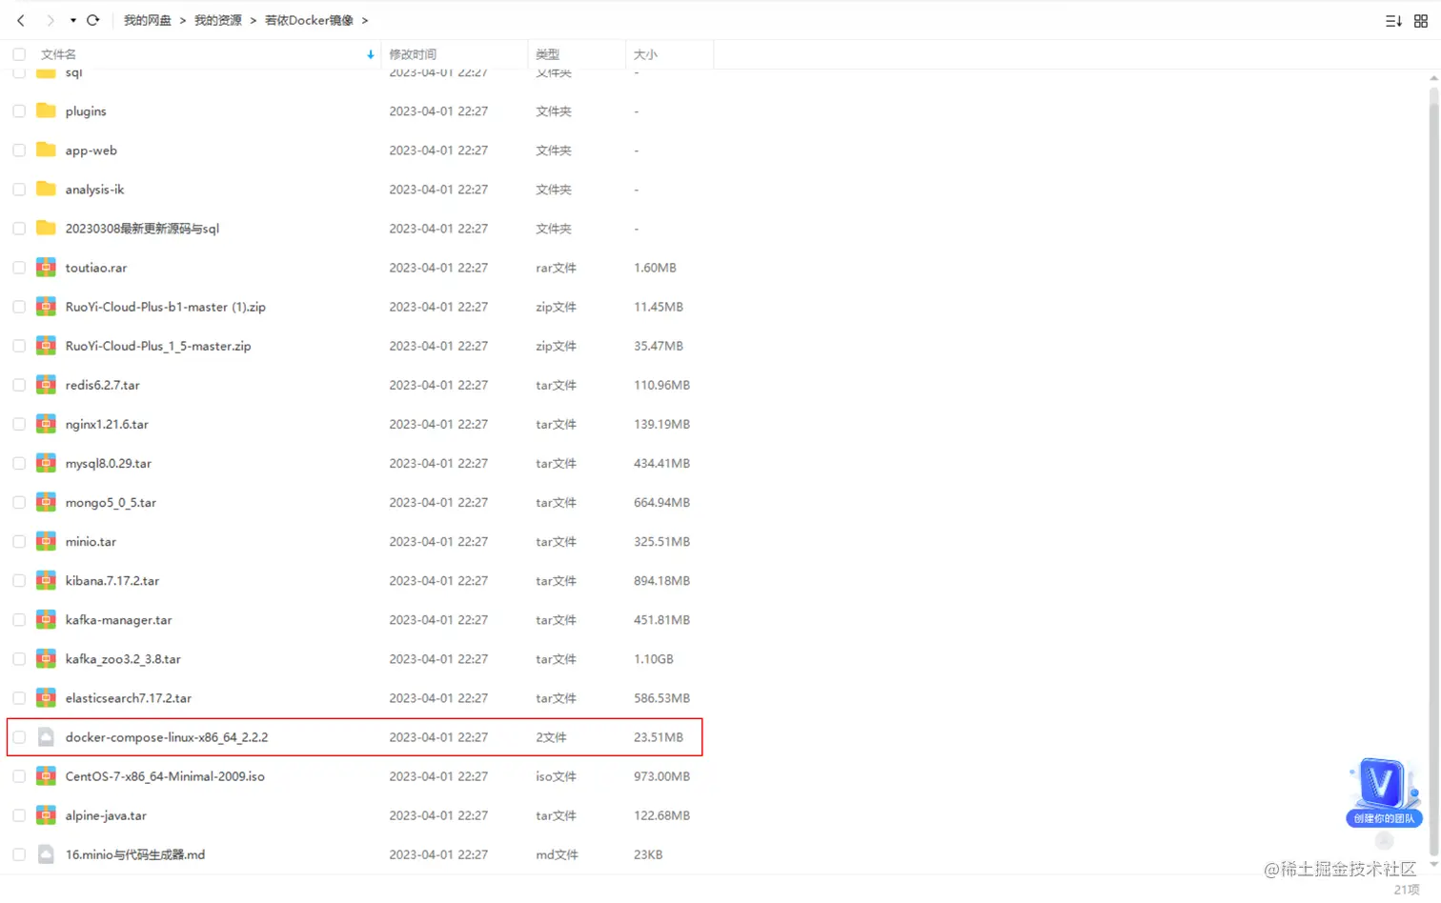Click the iso文件 type cell
The height and width of the screenshot is (903, 1441).
pyautogui.click(x=556, y=776)
